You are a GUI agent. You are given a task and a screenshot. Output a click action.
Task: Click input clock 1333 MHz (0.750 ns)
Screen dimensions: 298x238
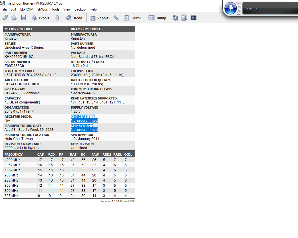coord(87,84)
